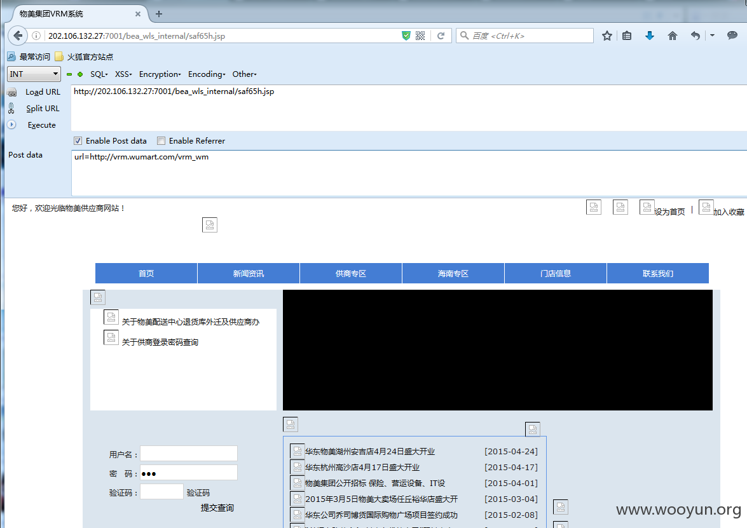
Task: Open 火狐官方站点 bookmark folder
Action: (x=84, y=57)
